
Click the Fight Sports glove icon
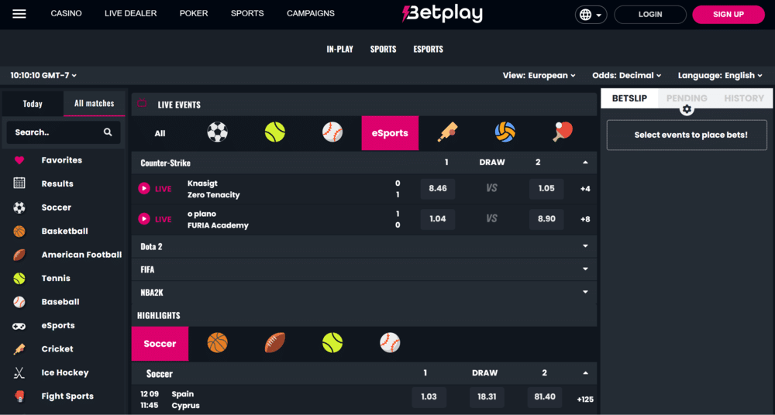pyautogui.click(x=19, y=396)
